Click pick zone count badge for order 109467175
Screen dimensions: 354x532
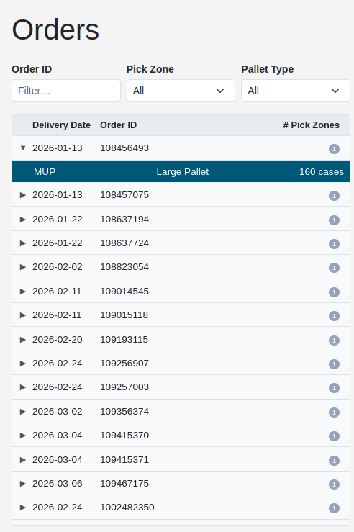334,484
